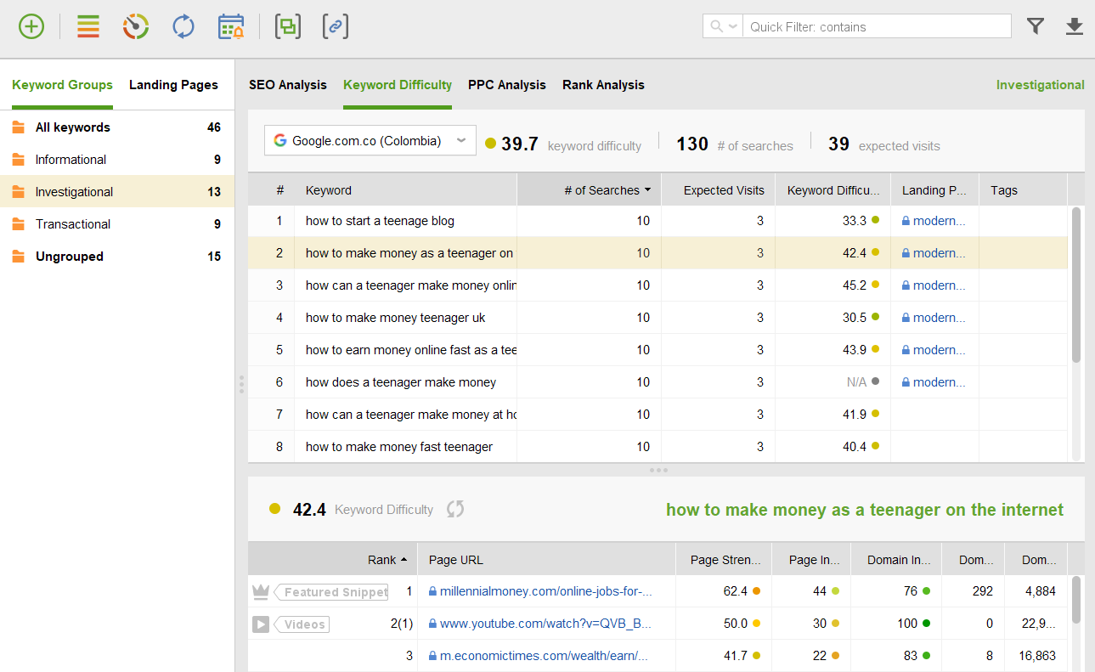Click the Page URL column header
This screenshot has height=672, width=1095.
click(x=547, y=560)
